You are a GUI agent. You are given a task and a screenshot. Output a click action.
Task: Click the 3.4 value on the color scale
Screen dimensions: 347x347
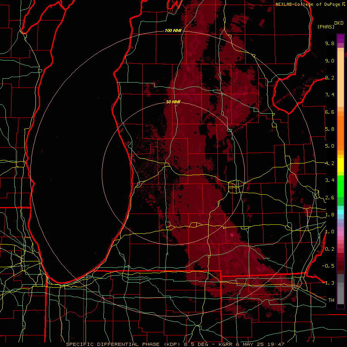click(330, 180)
